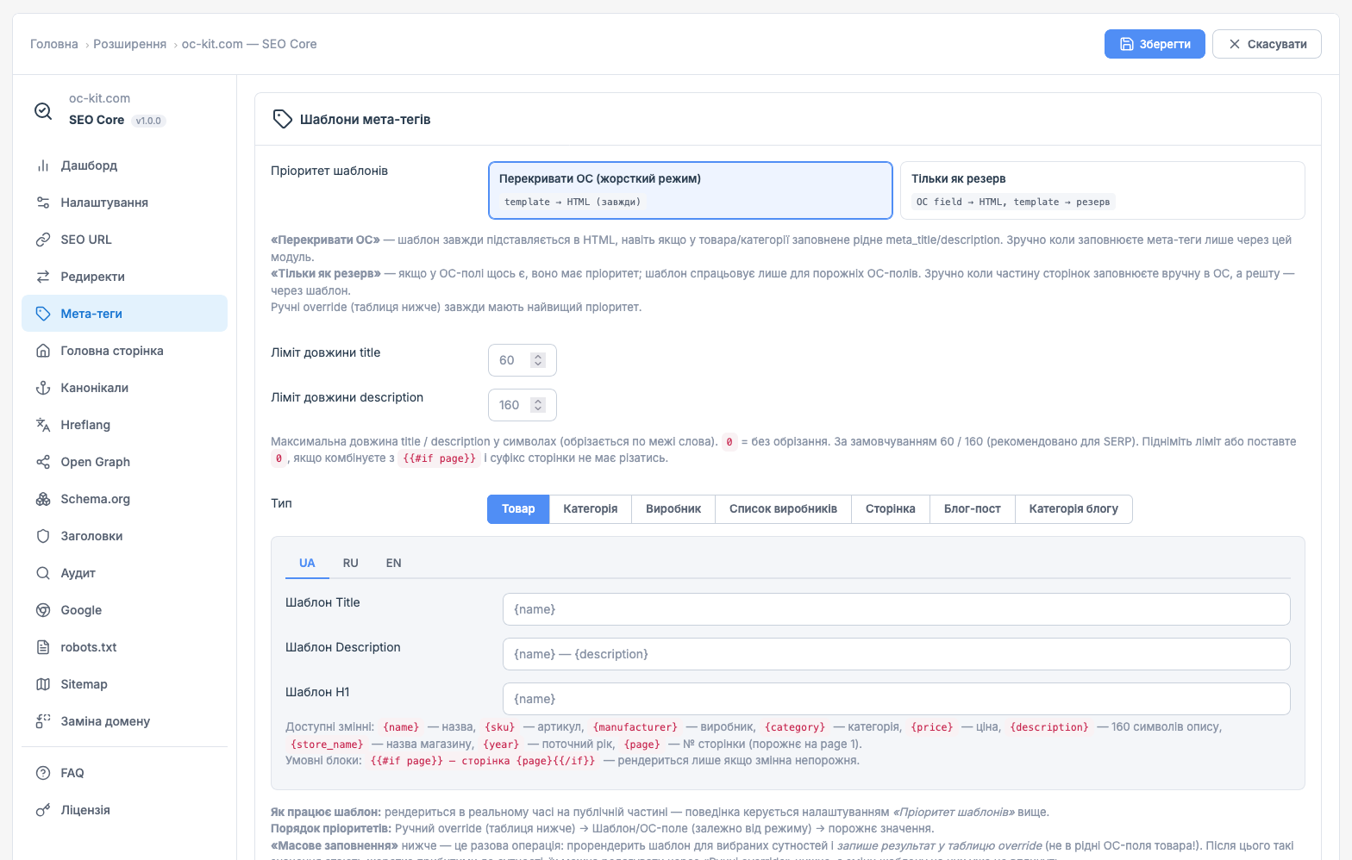Switch type to Категорія
Viewport: 1352px width, 860px height.
pos(591,509)
